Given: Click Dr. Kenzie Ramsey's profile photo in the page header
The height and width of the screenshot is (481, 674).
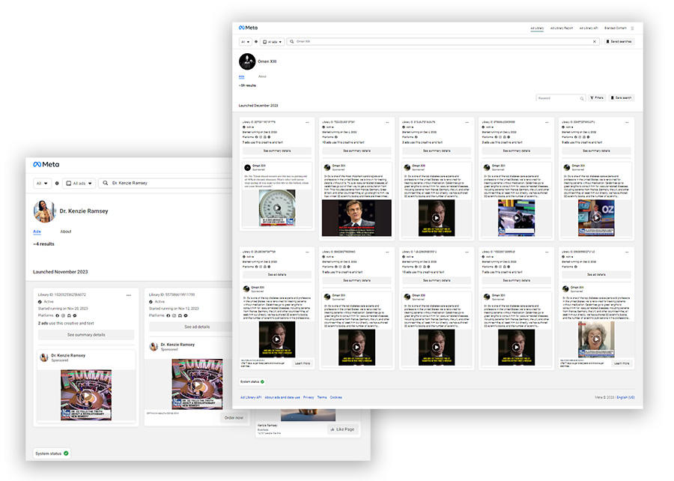Looking at the screenshot, I should point(45,211).
